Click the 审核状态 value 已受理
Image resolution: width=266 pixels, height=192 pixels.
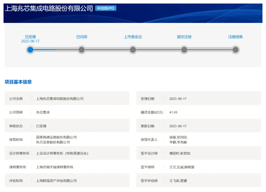pos(41,126)
